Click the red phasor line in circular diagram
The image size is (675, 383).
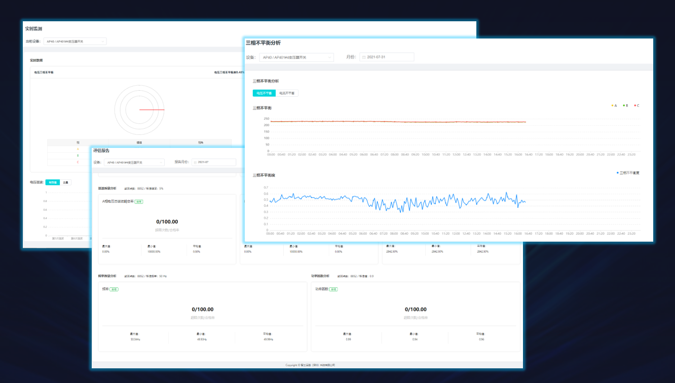(152, 109)
